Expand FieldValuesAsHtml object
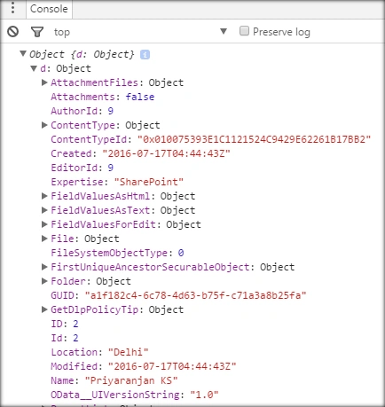The image size is (385, 407). point(44,196)
